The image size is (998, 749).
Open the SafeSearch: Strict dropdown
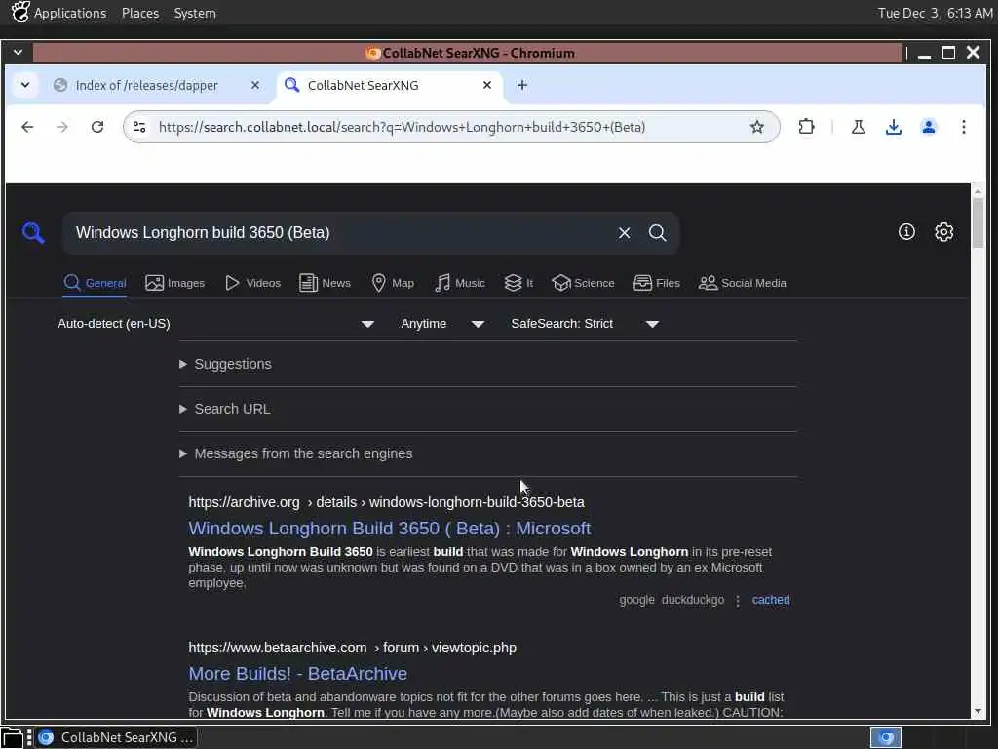click(x=585, y=324)
